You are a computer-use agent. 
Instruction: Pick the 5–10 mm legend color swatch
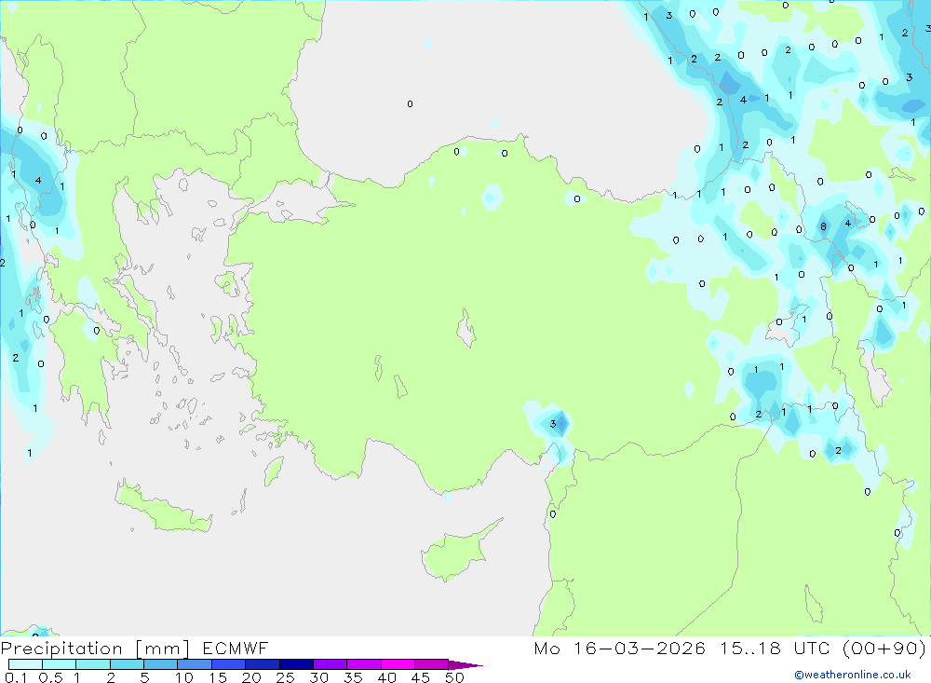(x=160, y=664)
